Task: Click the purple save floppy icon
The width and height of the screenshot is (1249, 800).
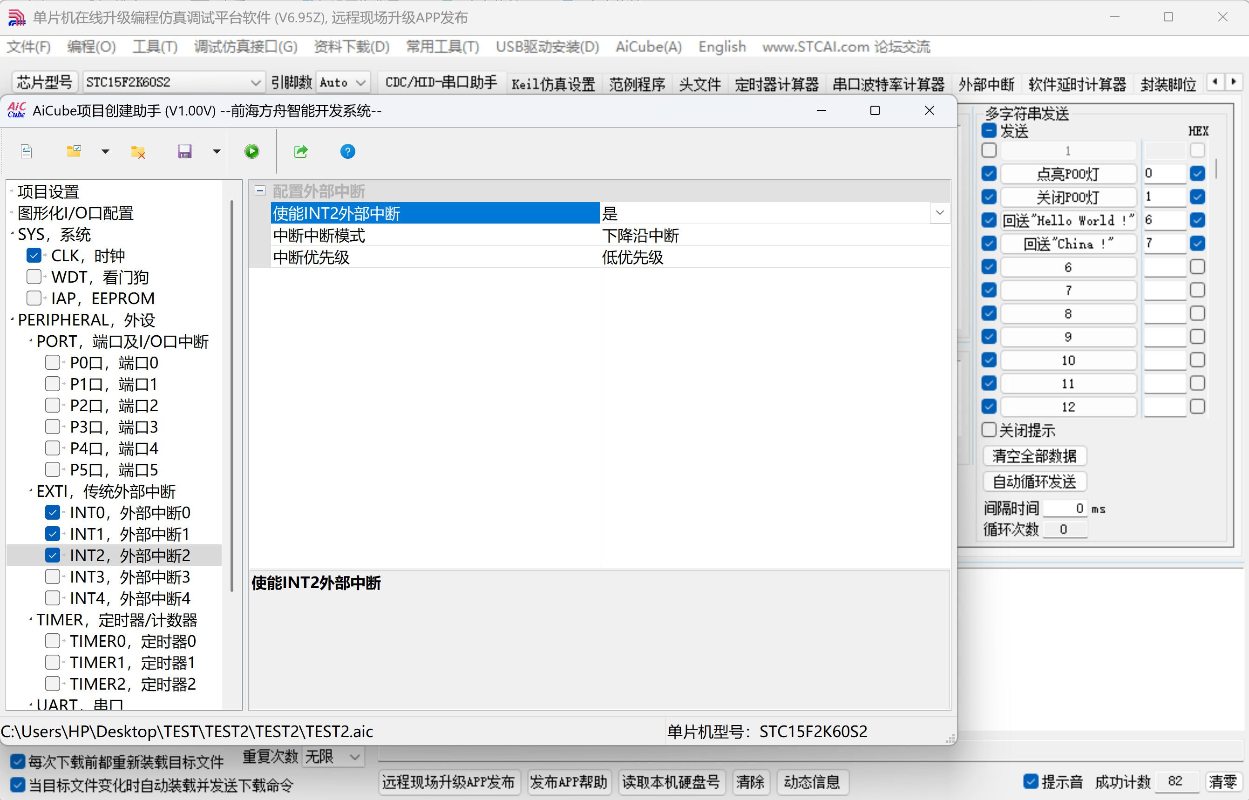Action: pos(184,152)
